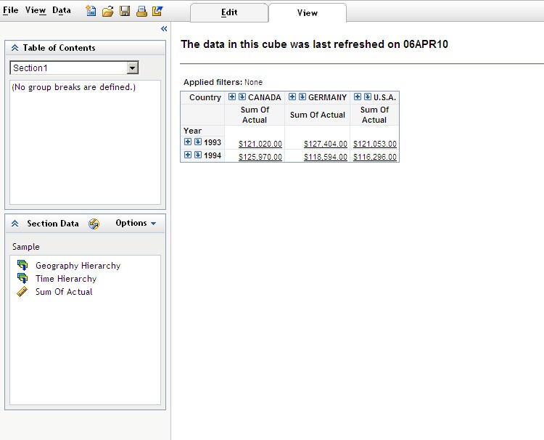Open the File menu
Image resolution: width=544 pixels, height=440 pixels.
(10, 11)
